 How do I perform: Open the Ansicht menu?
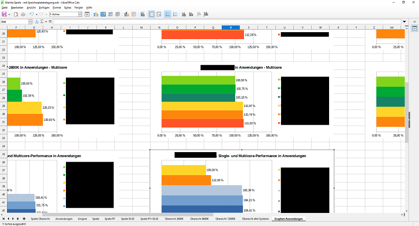click(x=31, y=8)
